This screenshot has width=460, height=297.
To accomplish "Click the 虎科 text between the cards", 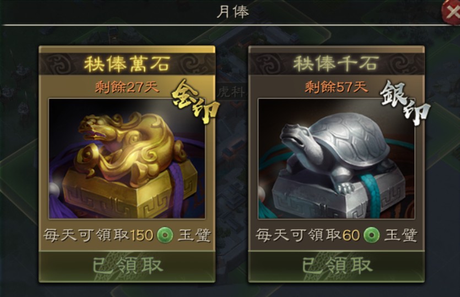I will [x=231, y=92].
